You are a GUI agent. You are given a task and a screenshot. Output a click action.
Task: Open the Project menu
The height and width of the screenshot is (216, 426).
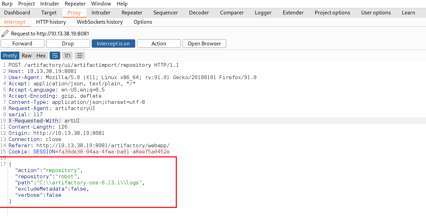click(x=27, y=4)
